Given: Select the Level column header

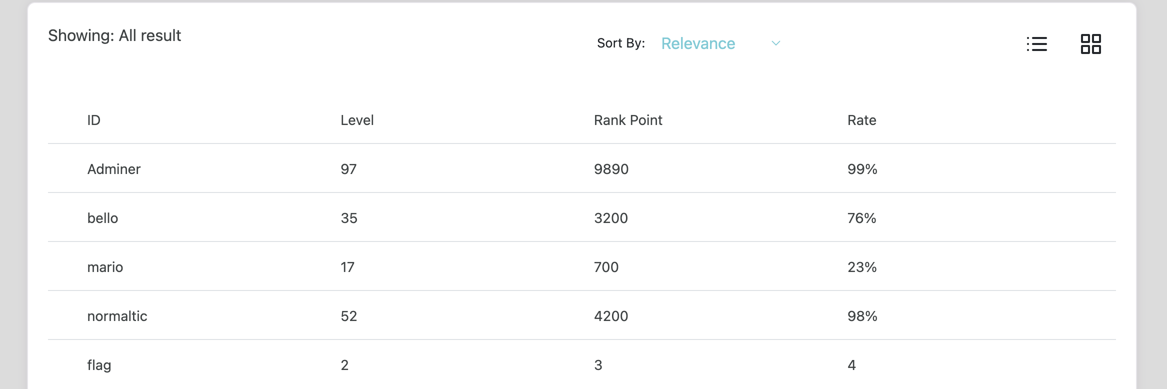Looking at the screenshot, I should 357,120.
